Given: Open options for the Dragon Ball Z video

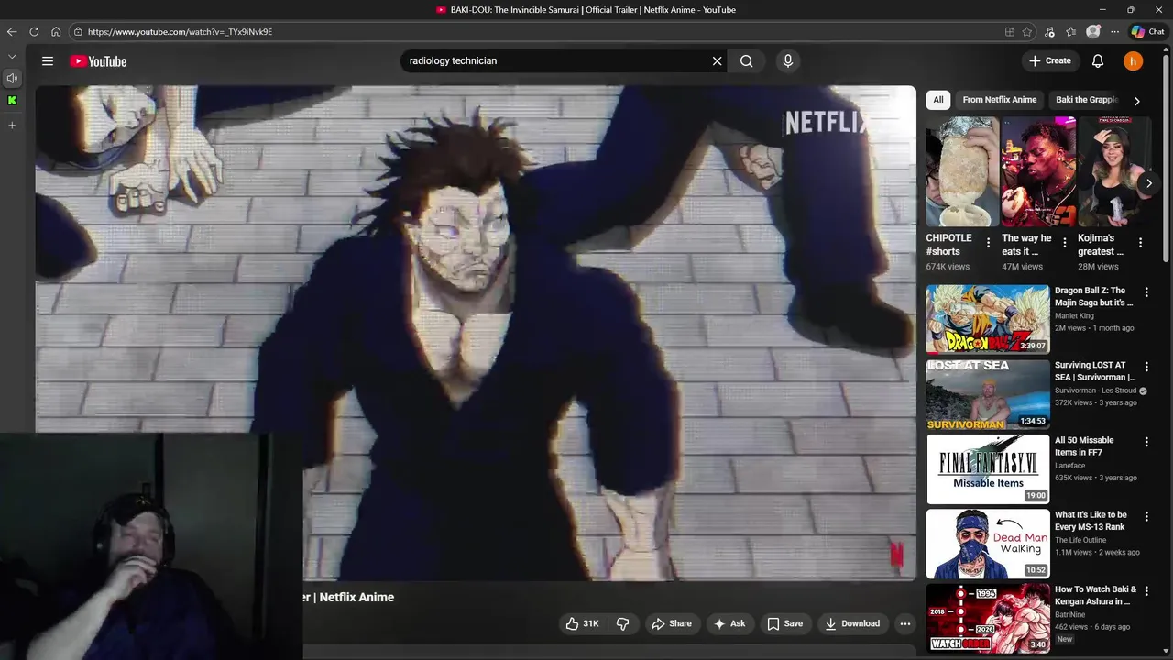Looking at the screenshot, I should [x=1146, y=291].
